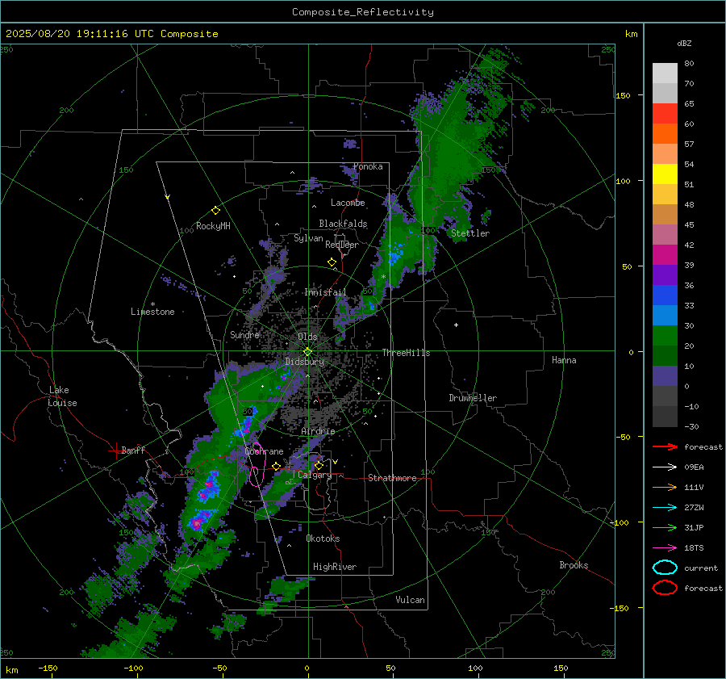
Task: Click the Composite_Reflectivity title text
Action: click(x=363, y=12)
